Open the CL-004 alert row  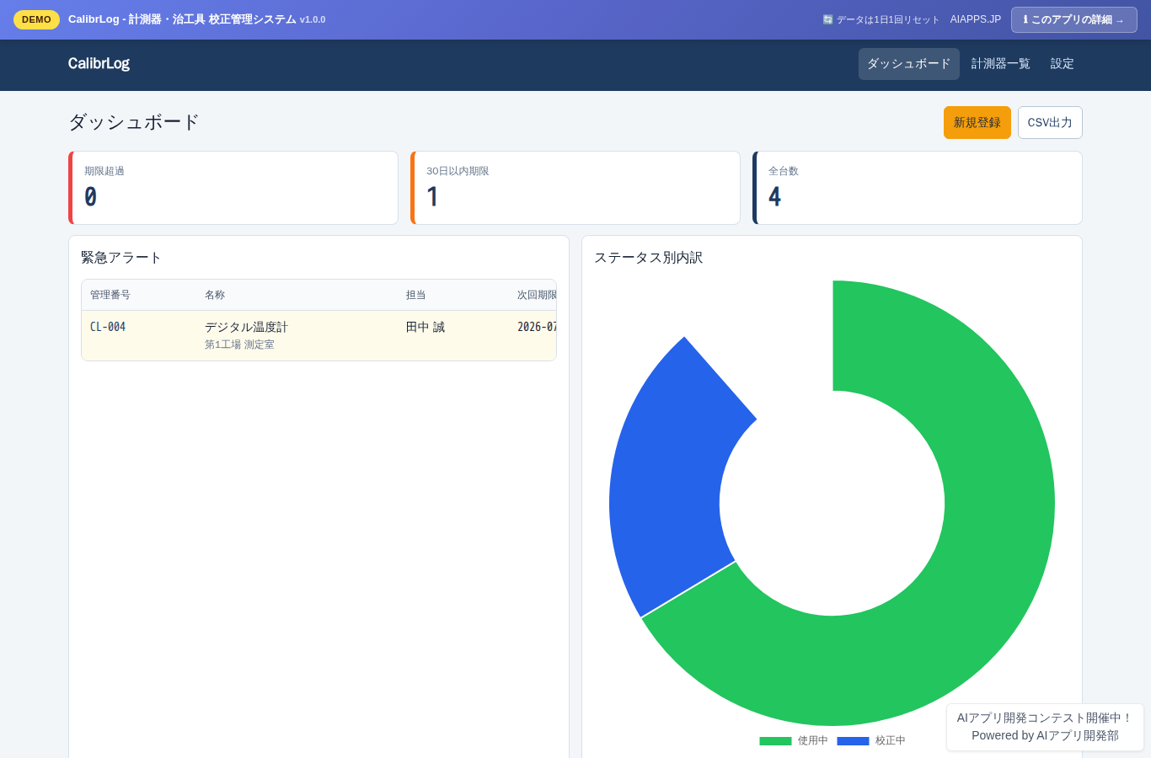[x=319, y=335]
